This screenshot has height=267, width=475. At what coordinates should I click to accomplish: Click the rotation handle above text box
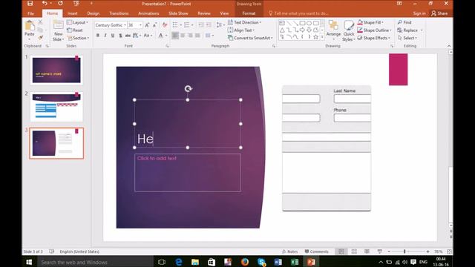[188, 89]
